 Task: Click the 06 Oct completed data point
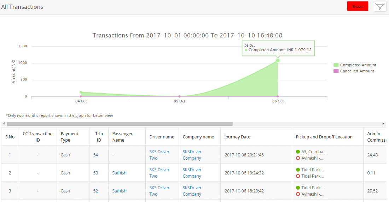278,60
